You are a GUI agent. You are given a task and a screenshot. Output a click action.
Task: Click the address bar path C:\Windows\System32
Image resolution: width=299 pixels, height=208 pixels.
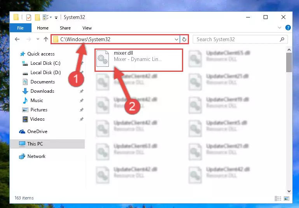tap(85, 39)
